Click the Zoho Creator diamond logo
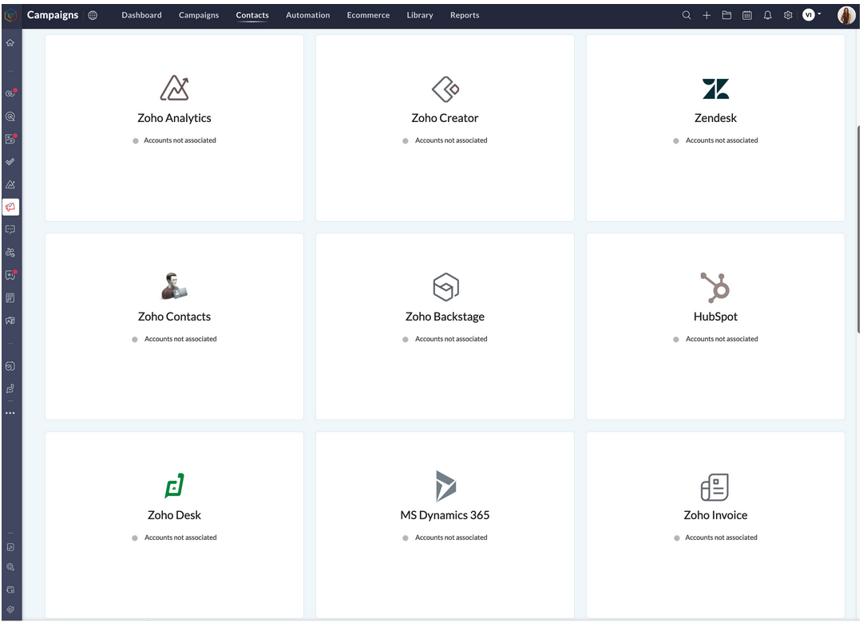This screenshot has width=863, height=626. coord(445,89)
